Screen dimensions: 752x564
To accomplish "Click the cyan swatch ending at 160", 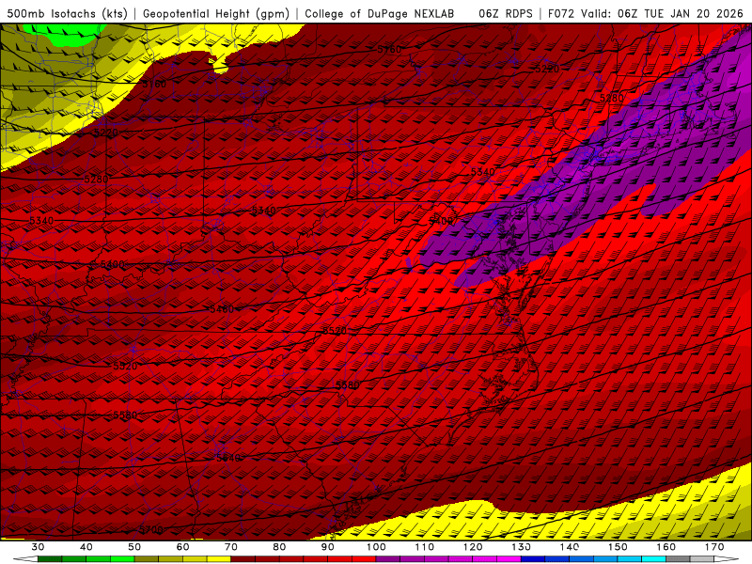I will click(x=654, y=559).
